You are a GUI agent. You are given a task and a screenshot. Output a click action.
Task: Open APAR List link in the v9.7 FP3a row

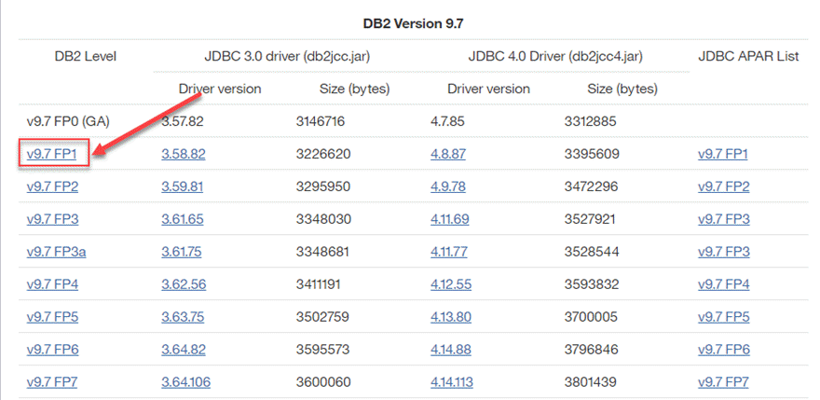[x=724, y=252]
